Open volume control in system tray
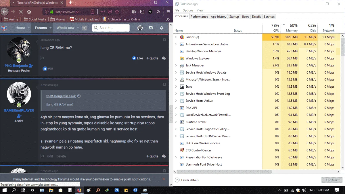This screenshot has width=345, height=194. pos(304,190)
